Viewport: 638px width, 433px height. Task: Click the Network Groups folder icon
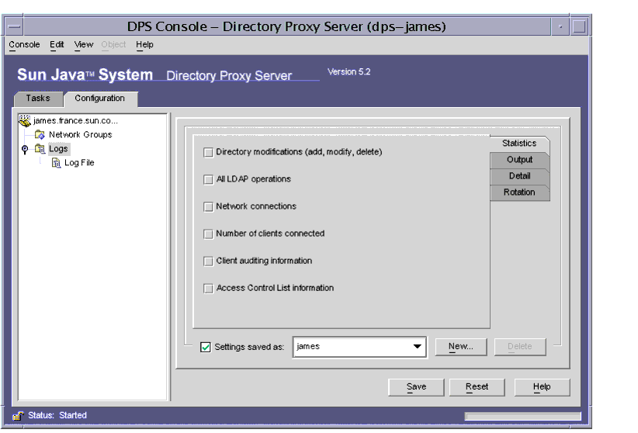click(40, 134)
